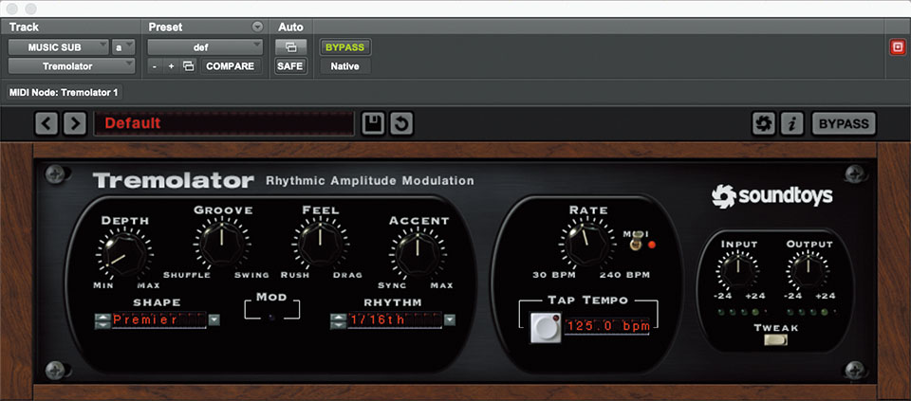Click the Default preset name display
Screen dimensions: 911x401
coord(224,123)
